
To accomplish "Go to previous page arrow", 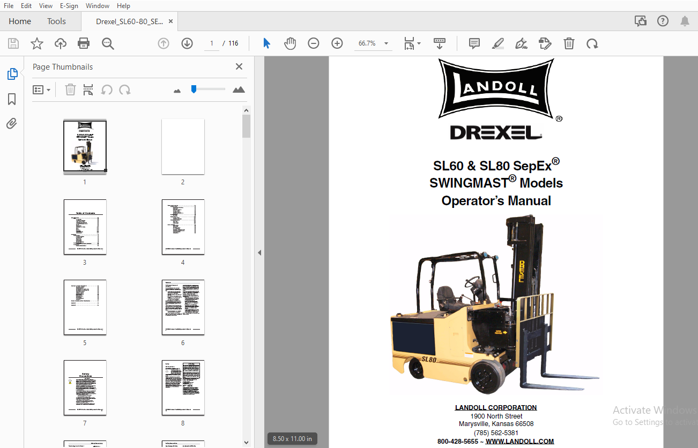I will pos(164,43).
